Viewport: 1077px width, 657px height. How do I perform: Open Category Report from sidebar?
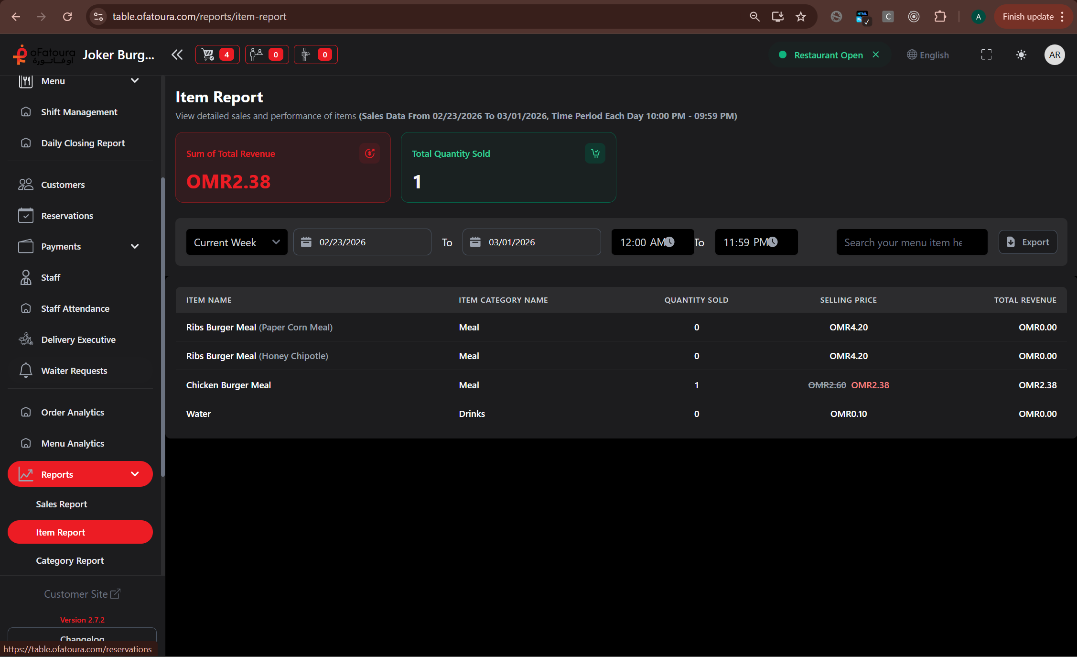[70, 560]
